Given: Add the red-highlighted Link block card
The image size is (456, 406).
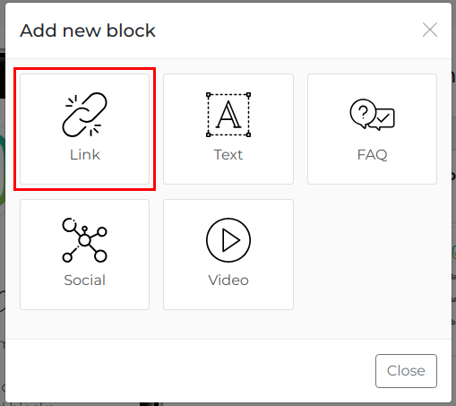Looking at the screenshot, I should [85, 129].
